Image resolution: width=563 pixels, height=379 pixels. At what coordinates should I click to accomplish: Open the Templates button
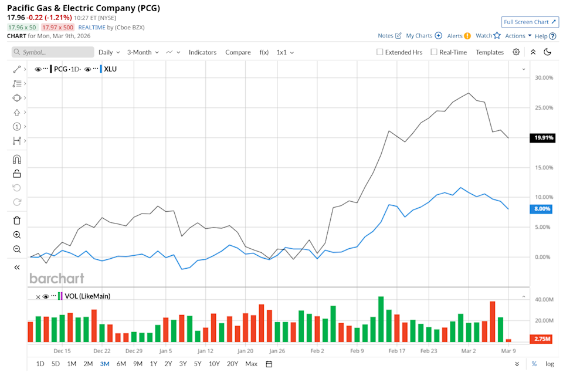(490, 52)
